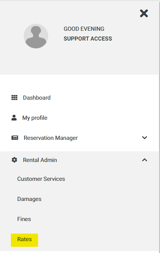This screenshot has width=160, height=253.
Task: Open the My profile page link
Action: (35, 118)
